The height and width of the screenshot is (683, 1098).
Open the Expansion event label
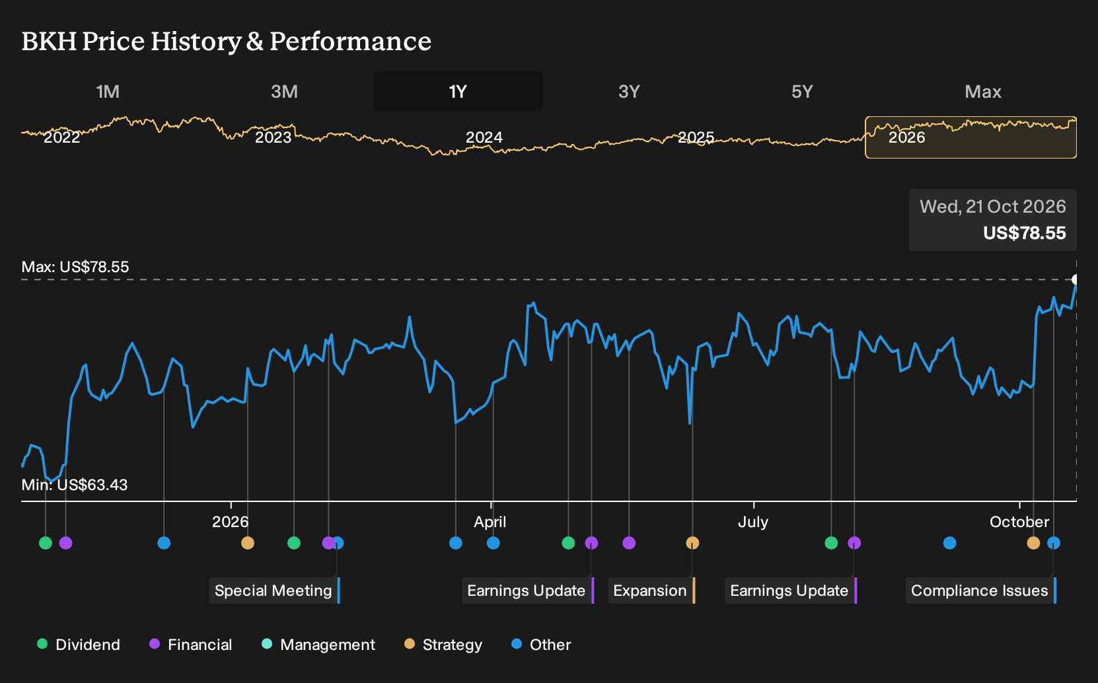coord(651,591)
